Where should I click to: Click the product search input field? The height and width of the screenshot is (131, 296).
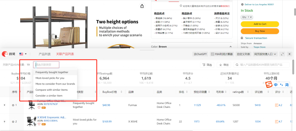262,65
